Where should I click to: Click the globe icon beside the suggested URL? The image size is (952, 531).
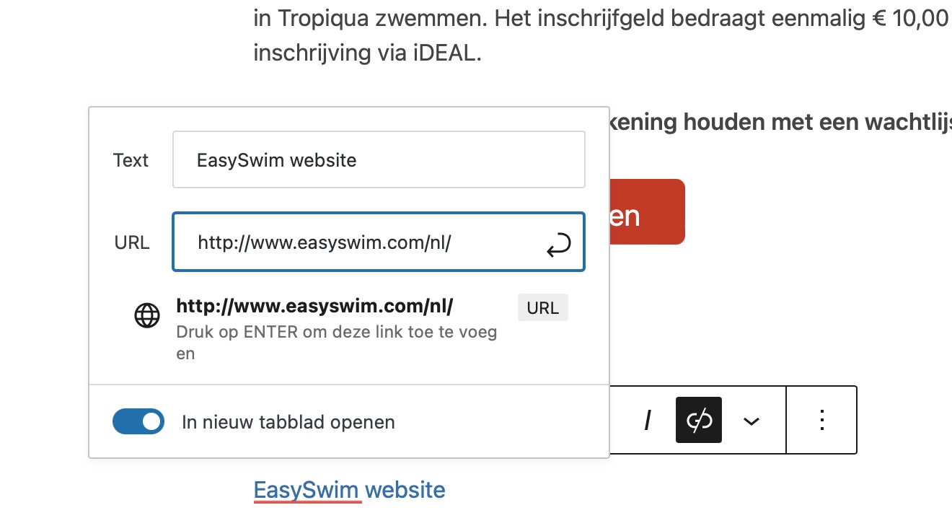coord(147,316)
